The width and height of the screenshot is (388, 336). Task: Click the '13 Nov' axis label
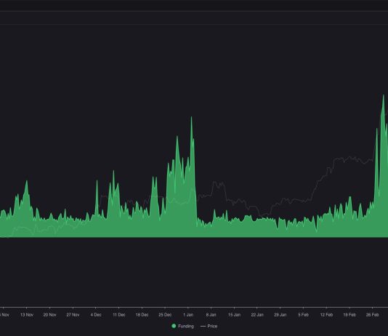click(27, 315)
